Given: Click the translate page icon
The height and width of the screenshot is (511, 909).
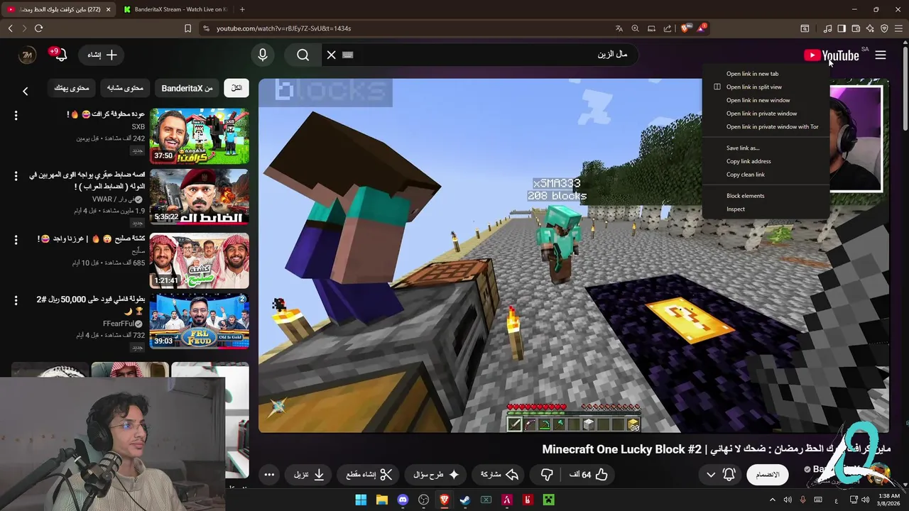Looking at the screenshot, I should pos(619,28).
